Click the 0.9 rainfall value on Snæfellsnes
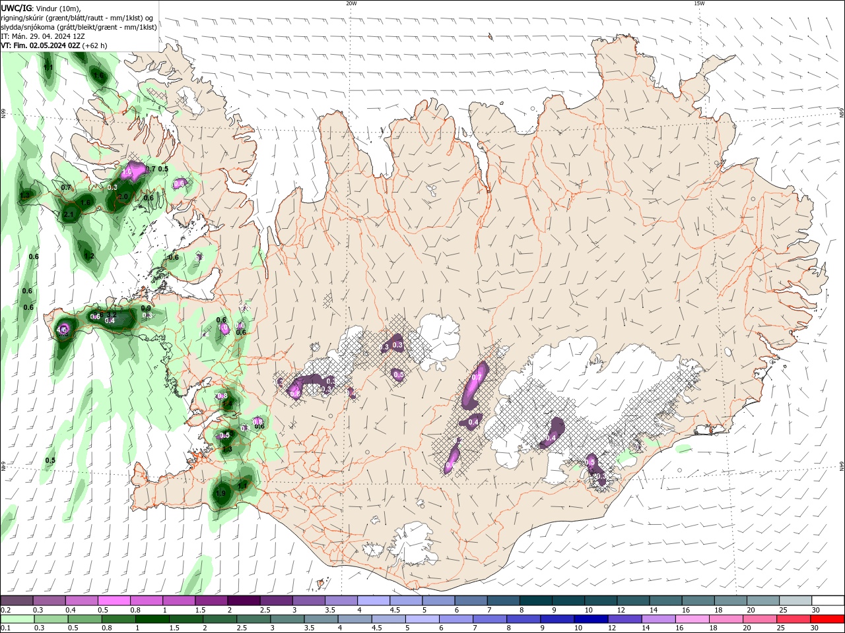 [146, 308]
